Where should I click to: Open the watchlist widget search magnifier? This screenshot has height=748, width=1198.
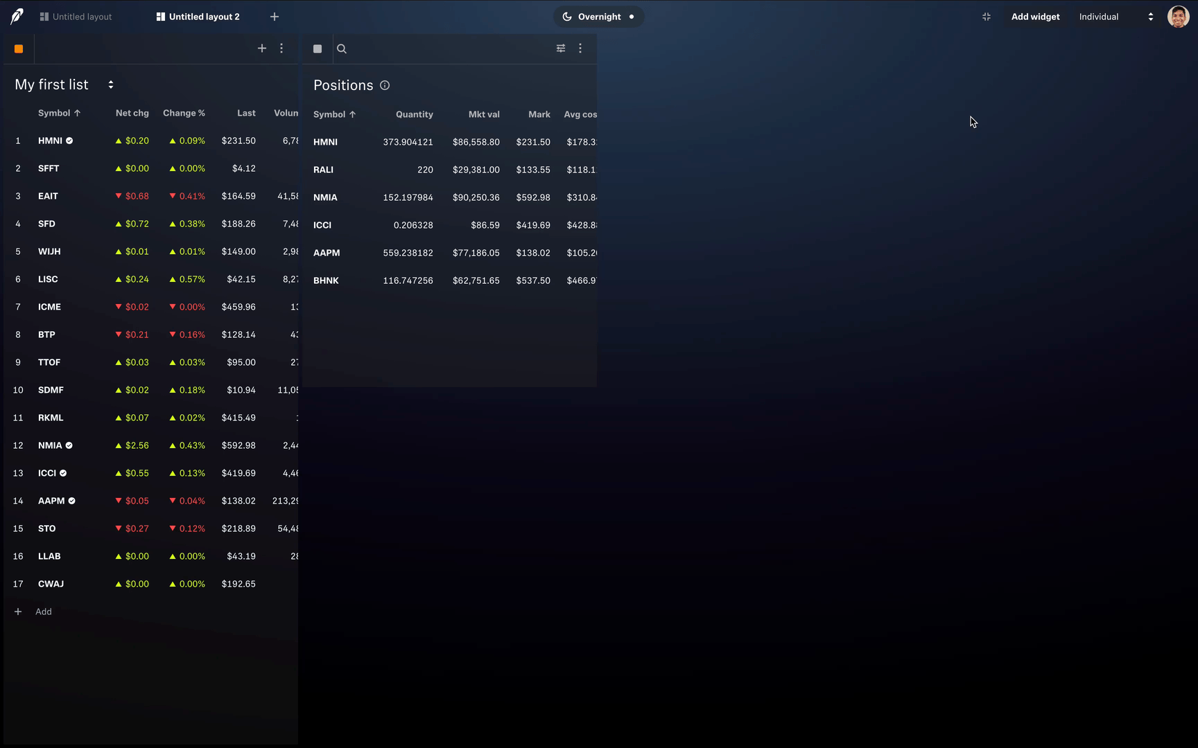[x=341, y=48]
